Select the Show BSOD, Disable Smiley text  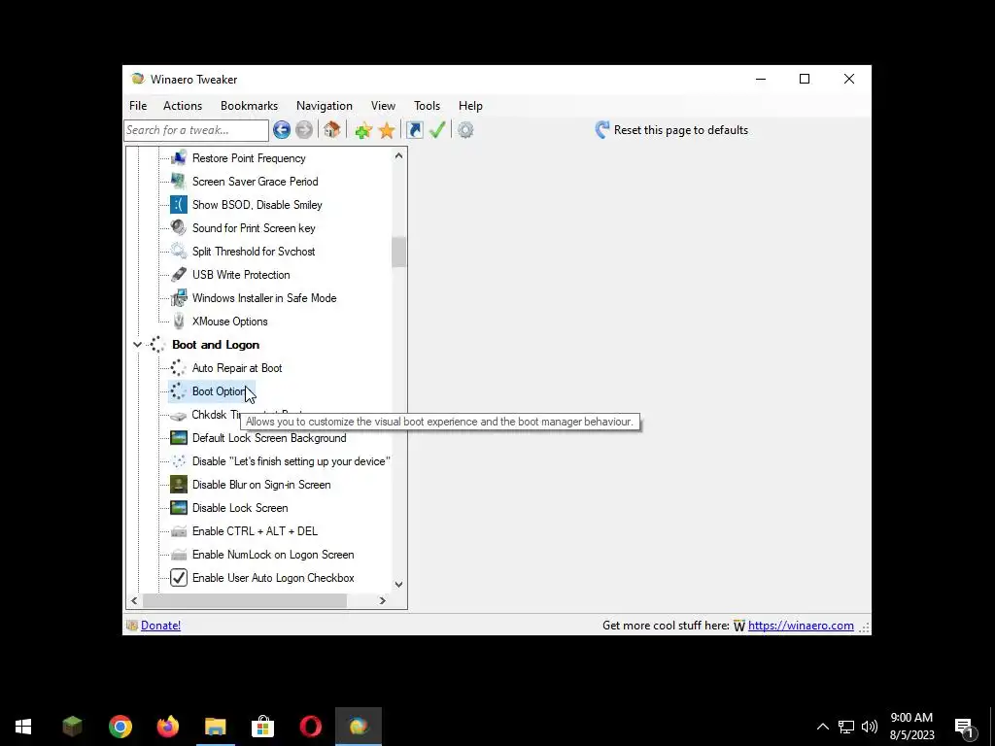(257, 205)
